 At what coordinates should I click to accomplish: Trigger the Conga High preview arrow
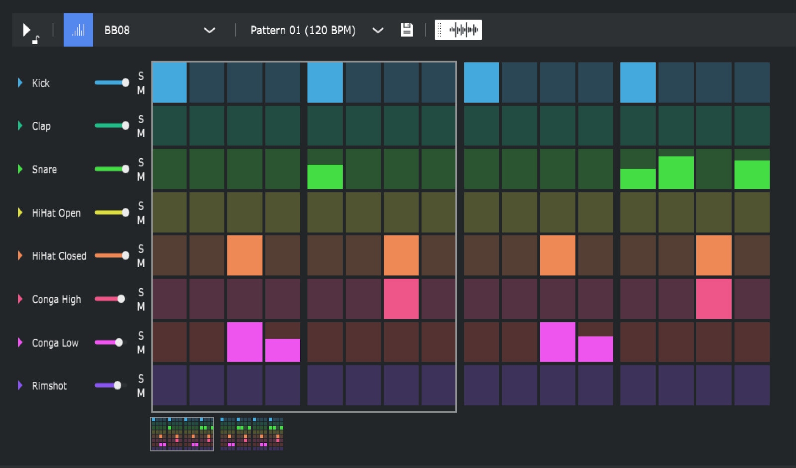click(x=20, y=299)
